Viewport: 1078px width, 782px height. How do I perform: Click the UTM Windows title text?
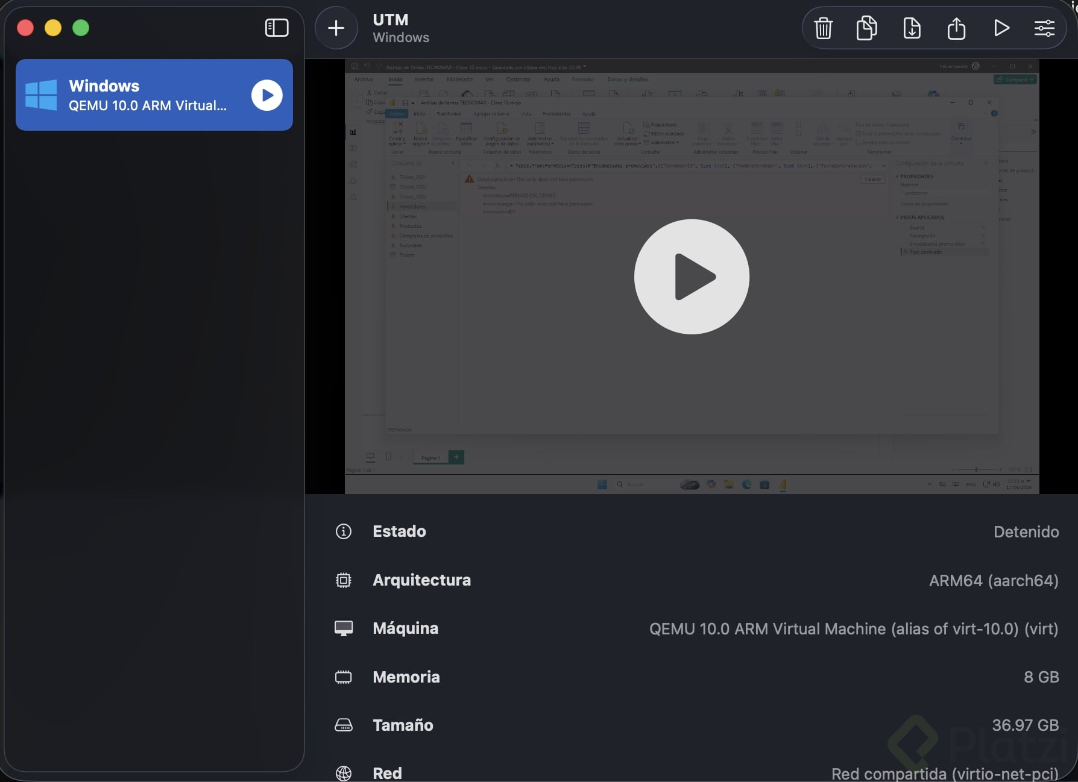click(401, 28)
